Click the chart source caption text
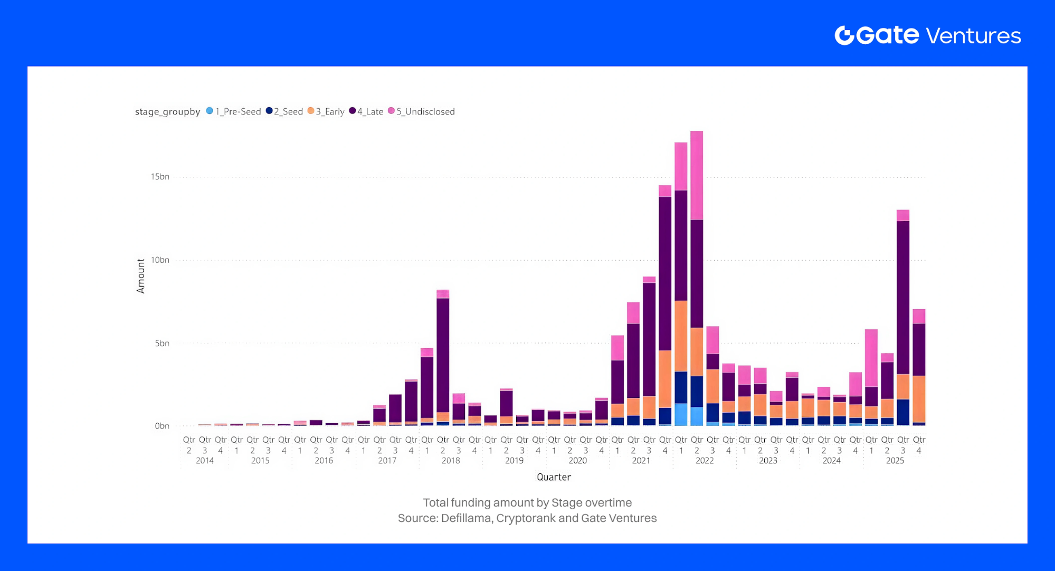Image resolution: width=1055 pixels, height=571 pixels. click(527, 518)
